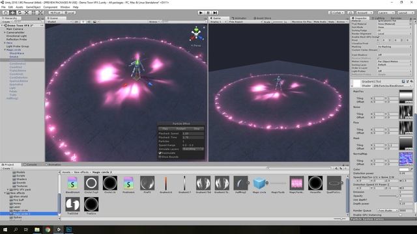Select the combined Transform tool
The width and height of the screenshot is (417, 234).
pos(40,12)
